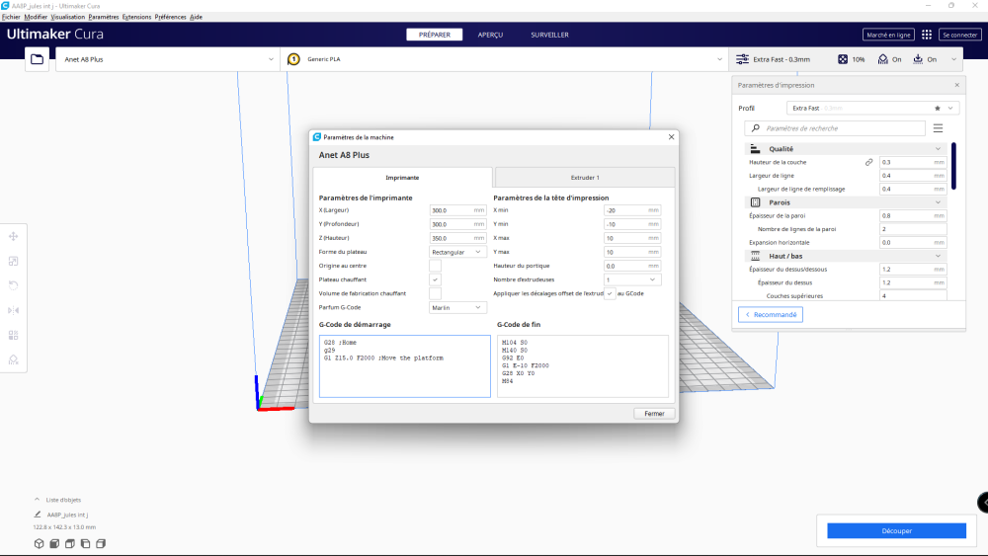988x556 pixels.
Task: Toggle Plateau chauffant checkbox
Action: click(436, 279)
